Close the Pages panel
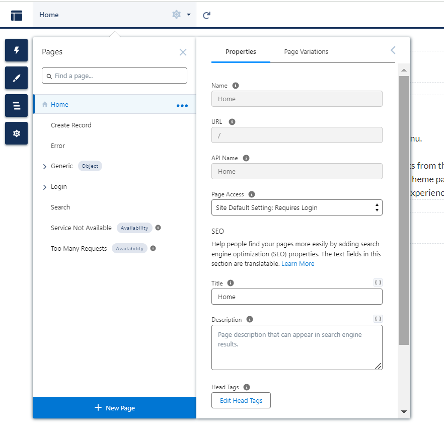The height and width of the screenshot is (428, 444). tap(183, 52)
